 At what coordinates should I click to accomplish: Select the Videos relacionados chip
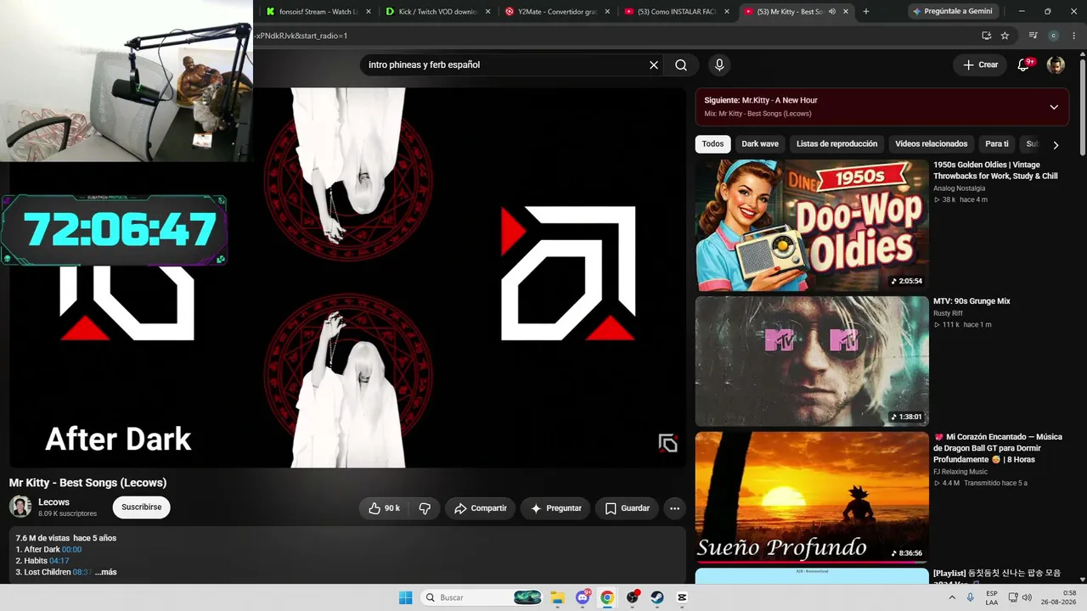click(x=932, y=144)
